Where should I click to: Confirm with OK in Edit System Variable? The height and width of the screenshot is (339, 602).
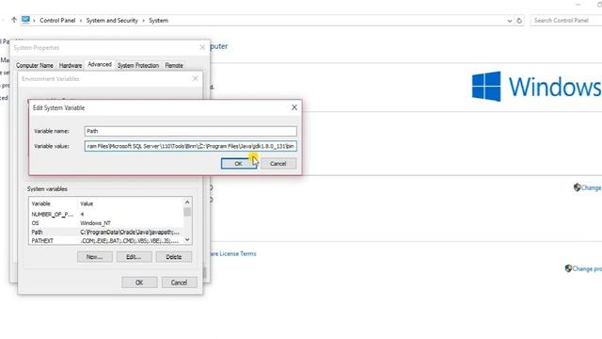pyautogui.click(x=238, y=163)
